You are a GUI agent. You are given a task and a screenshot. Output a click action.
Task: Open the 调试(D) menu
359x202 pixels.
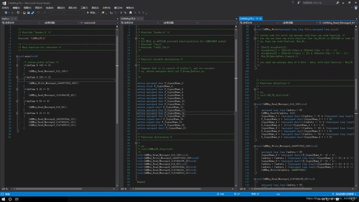(x=61, y=8)
